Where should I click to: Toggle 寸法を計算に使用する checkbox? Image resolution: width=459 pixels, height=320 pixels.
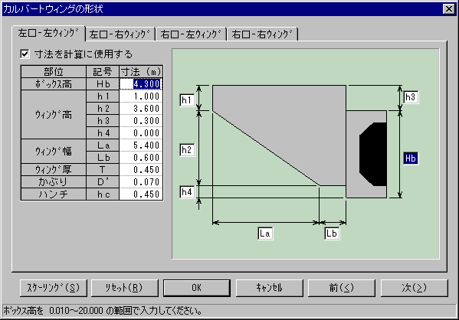click(x=25, y=54)
